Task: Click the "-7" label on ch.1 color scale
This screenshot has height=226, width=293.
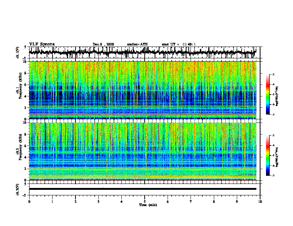Action: point(273,114)
